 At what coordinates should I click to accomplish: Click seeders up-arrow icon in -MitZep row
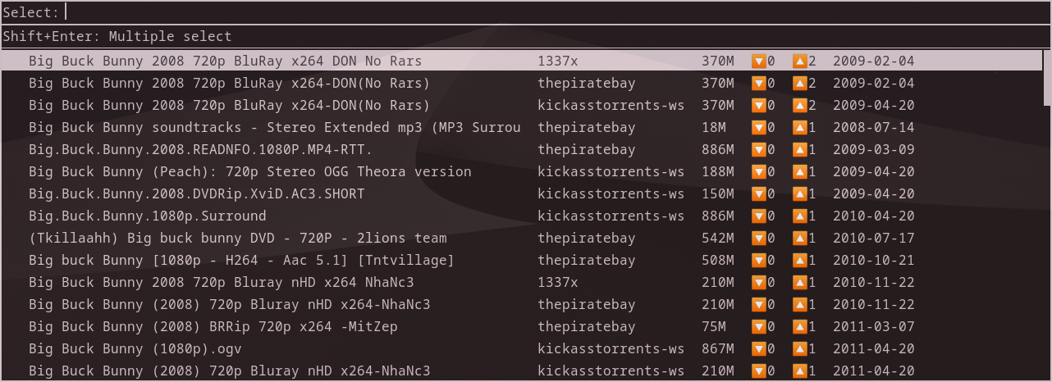800,326
